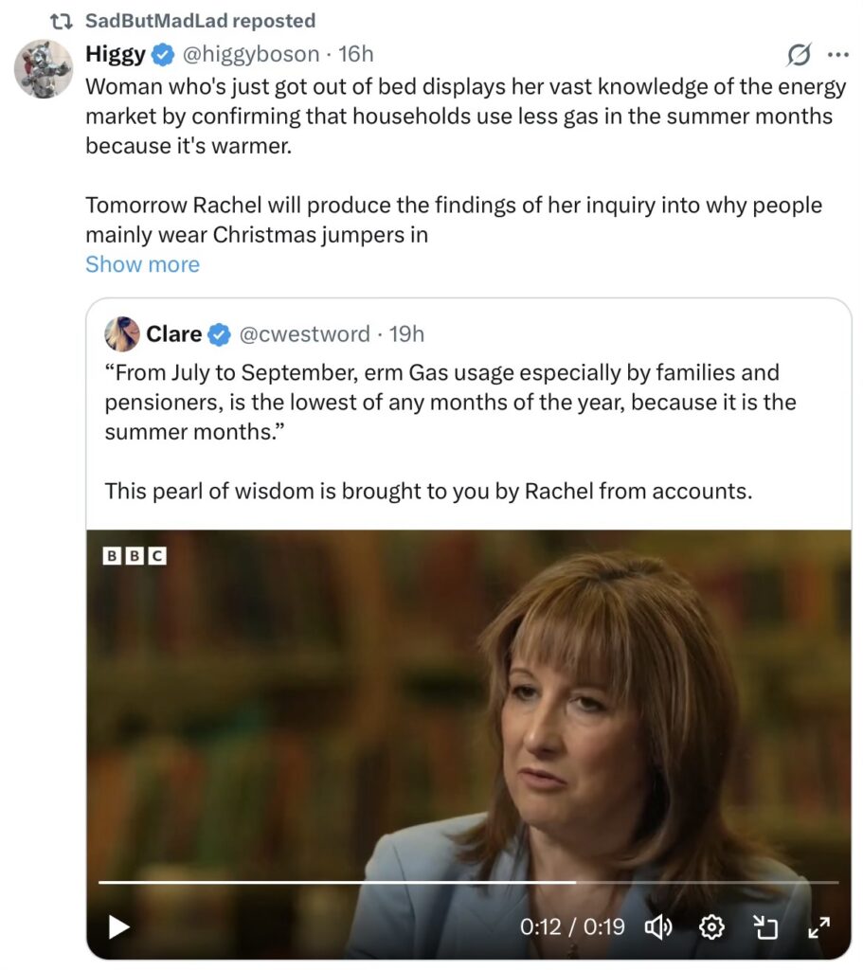
Task: Click the Grok icon on Higgy's post
Action: coord(800,55)
